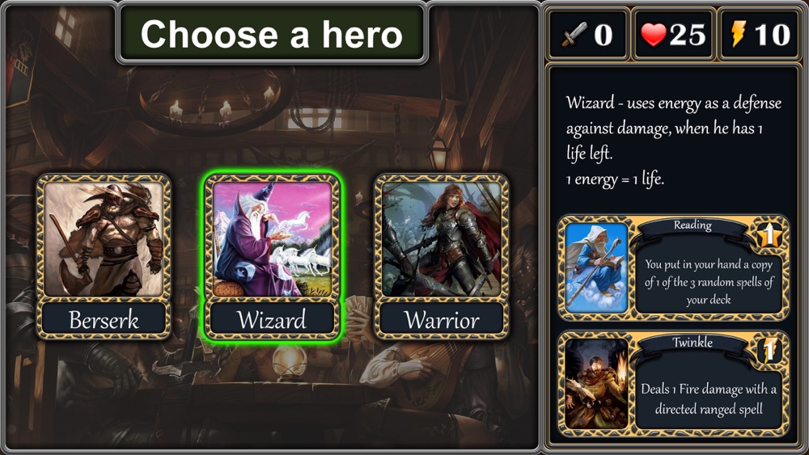
Task: Click the Twinkle card description text
Action: point(709,399)
